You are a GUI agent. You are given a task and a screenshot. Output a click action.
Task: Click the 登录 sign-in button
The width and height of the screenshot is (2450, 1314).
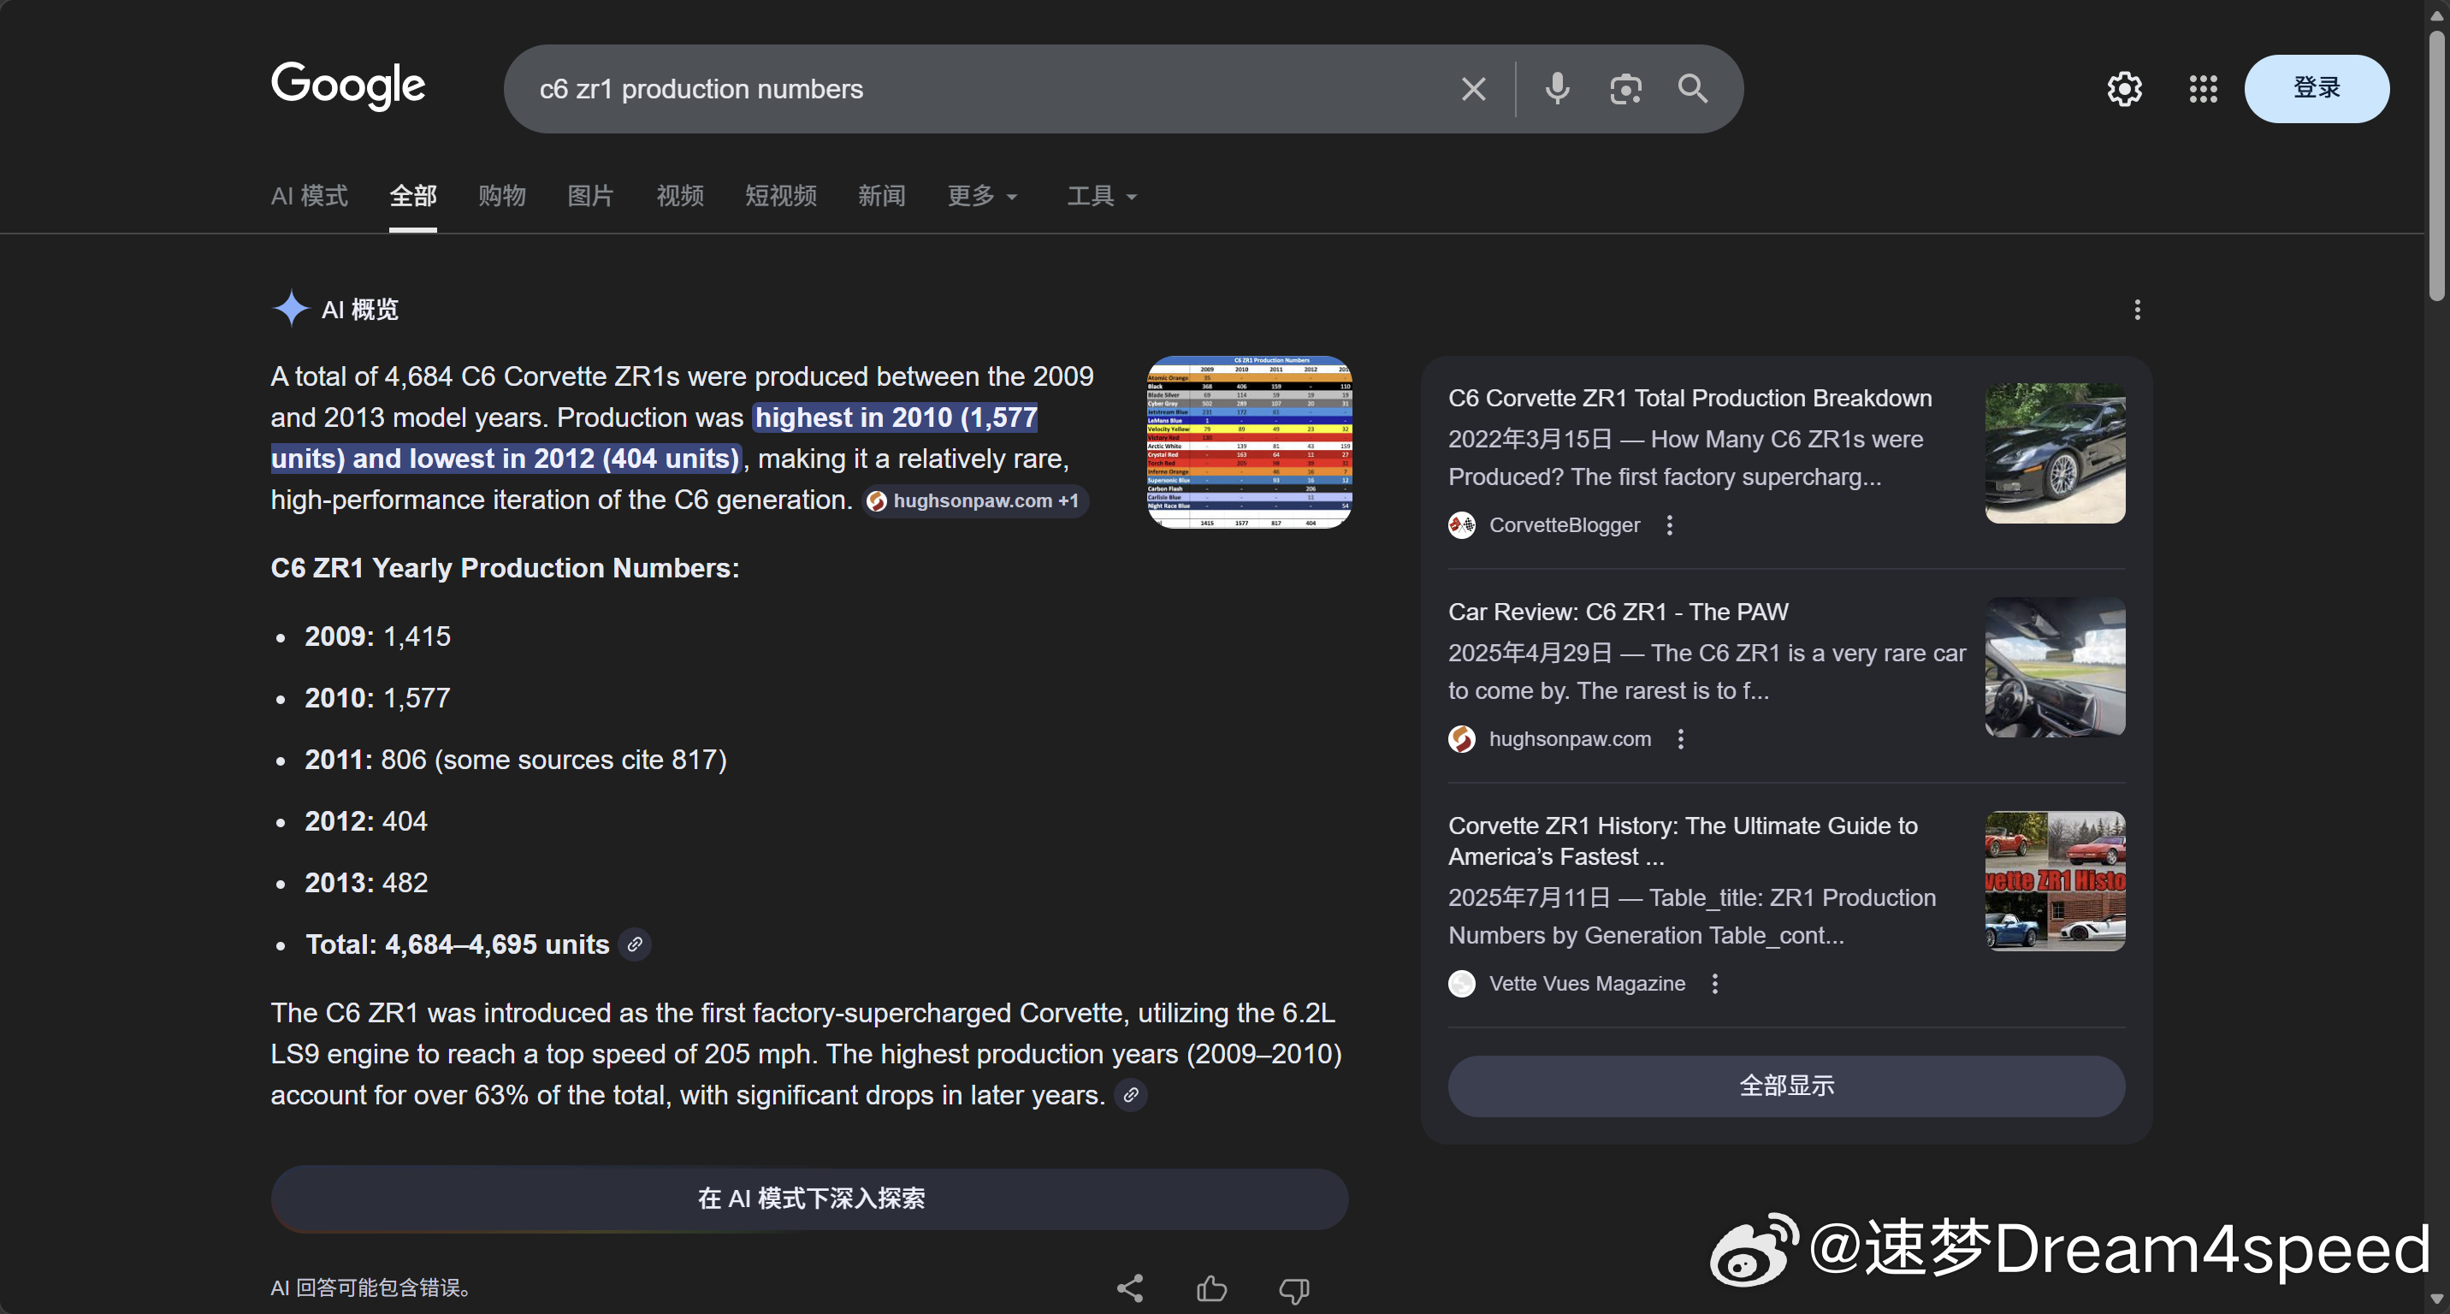click(2316, 88)
